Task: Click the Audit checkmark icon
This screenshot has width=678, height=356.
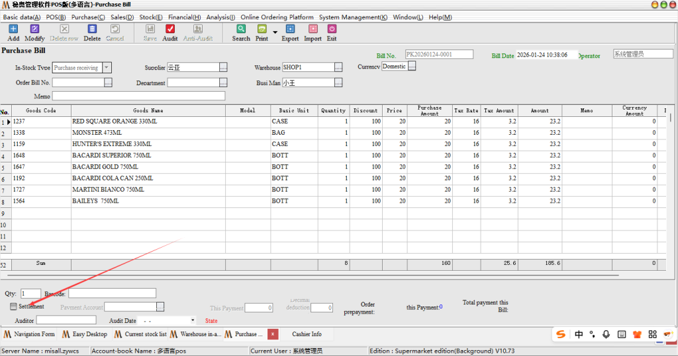Action: [x=170, y=29]
